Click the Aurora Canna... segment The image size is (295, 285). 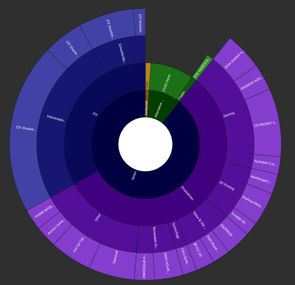pyautogui.click(x=55, y=227)
